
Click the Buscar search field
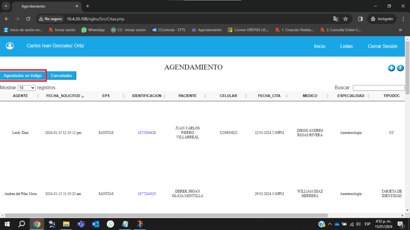pos(378,88)
